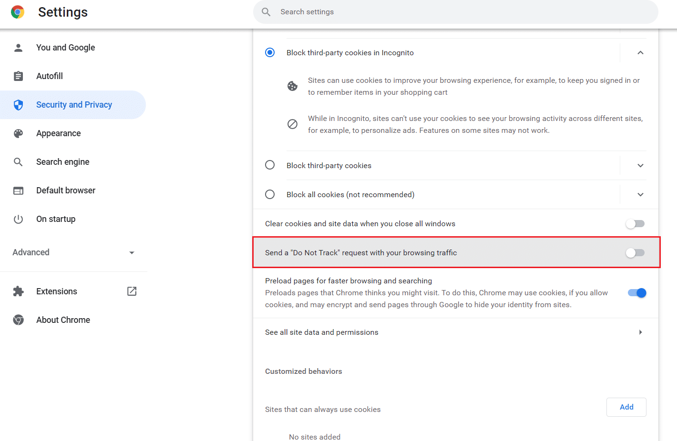Click the Extensions puzzle piece icon
The height and width of the screenshot is (441, 677).
click(x=18, y=291)
